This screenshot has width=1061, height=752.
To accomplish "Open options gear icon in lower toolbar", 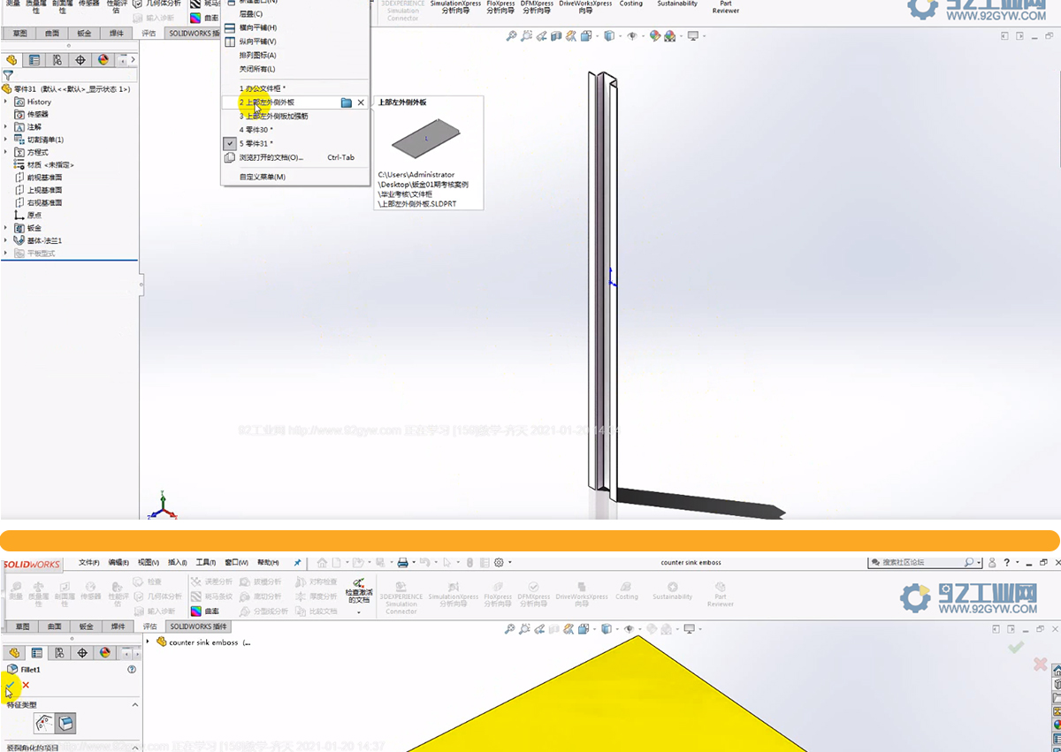I will click(x=499, y=563).
